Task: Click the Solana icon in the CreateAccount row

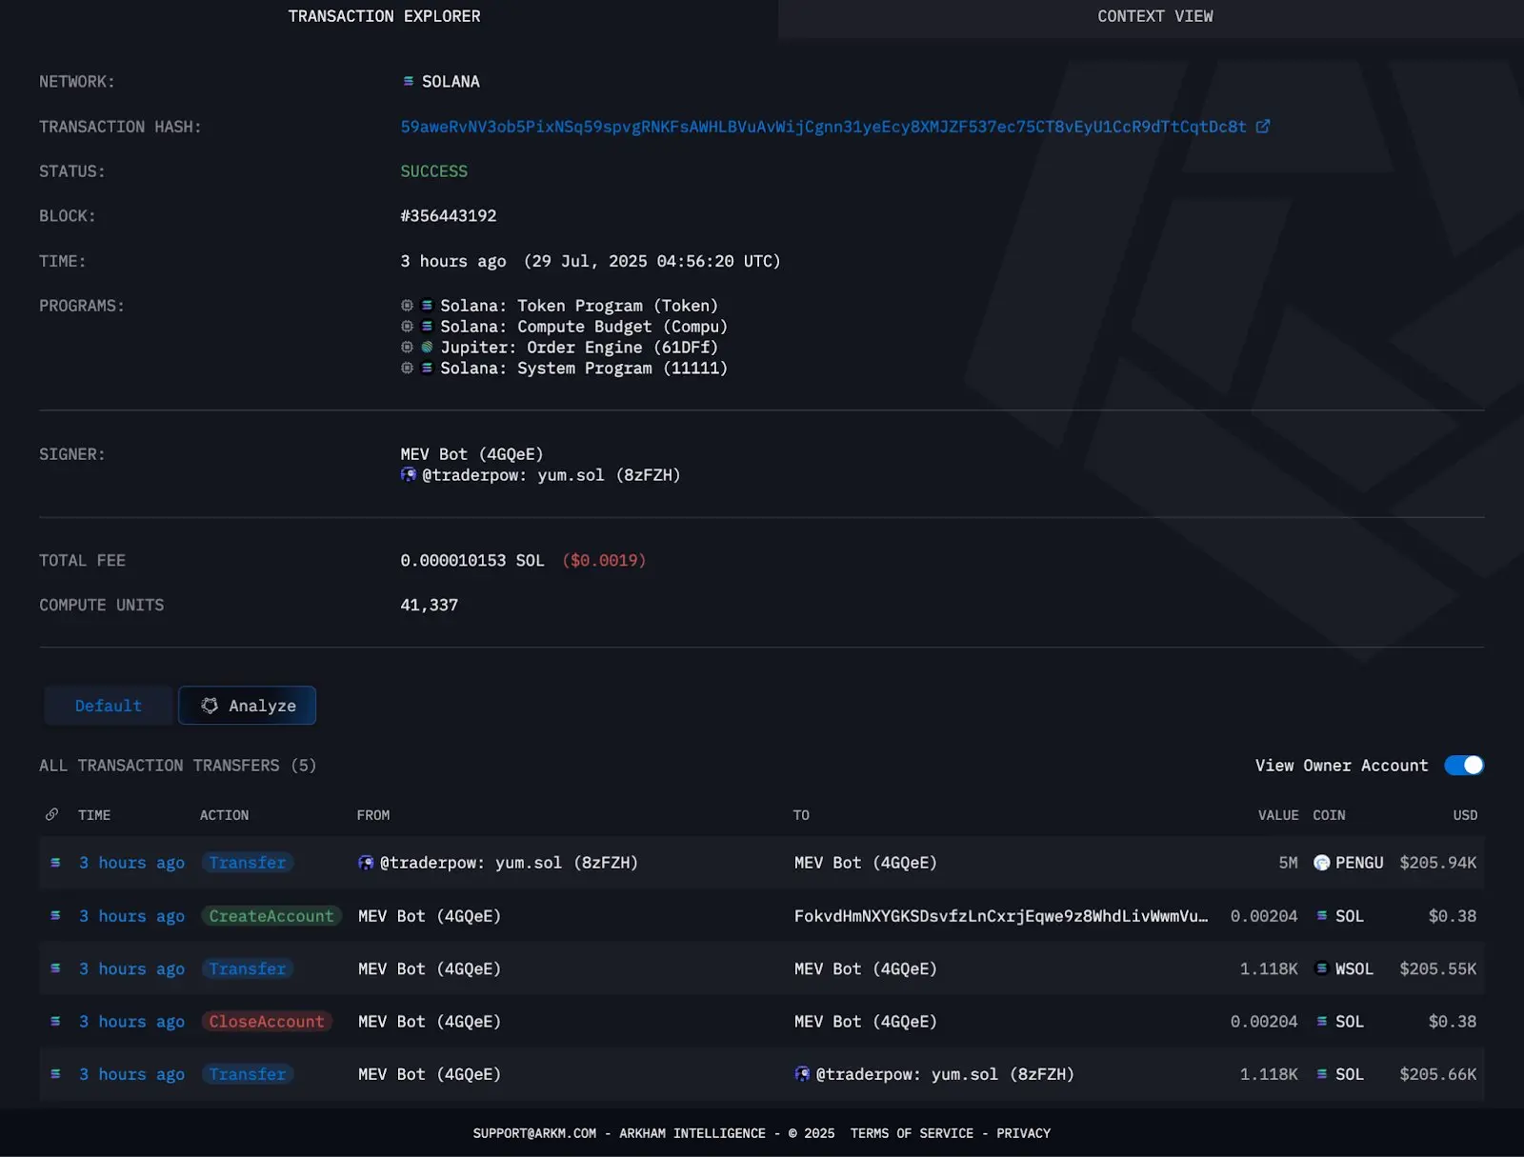Action: (x=55, y=916)
